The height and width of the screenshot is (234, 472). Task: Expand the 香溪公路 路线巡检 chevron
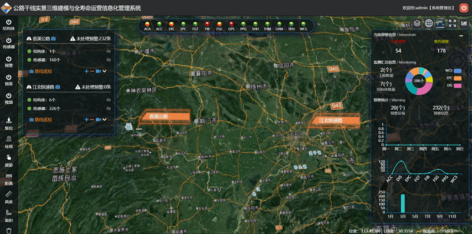tap(104, 71)
